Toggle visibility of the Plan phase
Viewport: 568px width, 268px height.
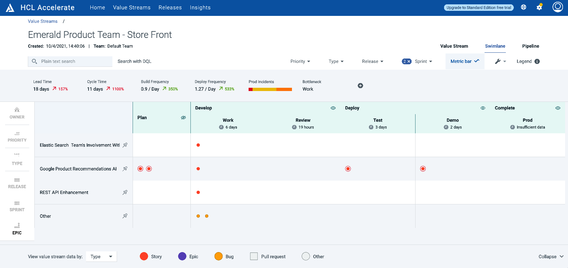pos(183,118)
